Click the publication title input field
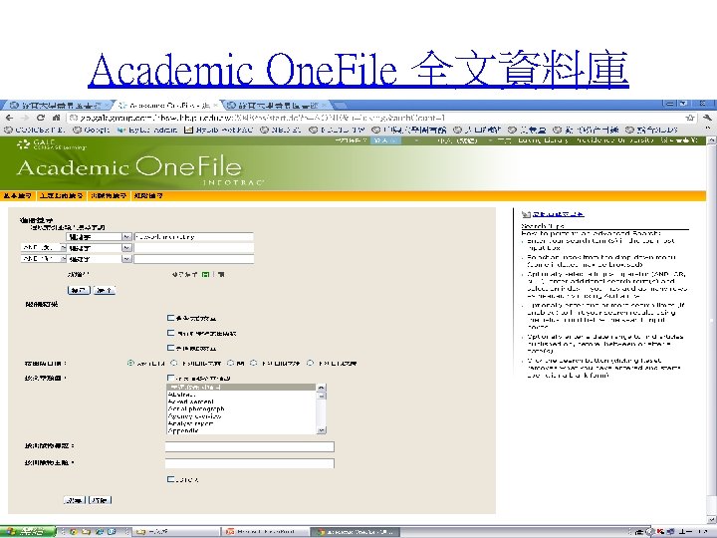Screen dimensions: 717x538 point(250,446)
